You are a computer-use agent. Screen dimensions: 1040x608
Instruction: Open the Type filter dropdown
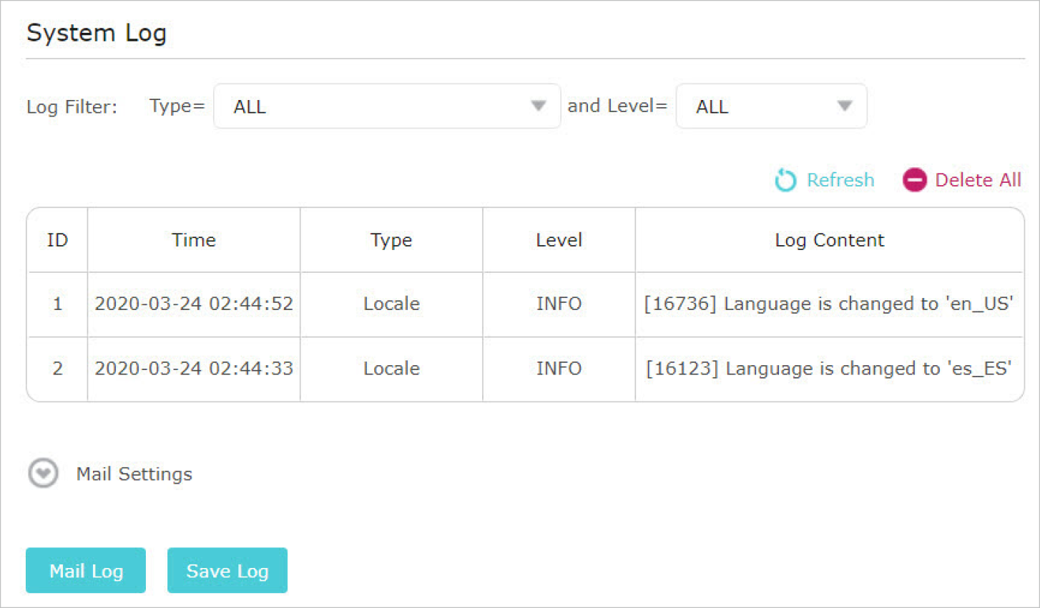(x=387, y=106)
